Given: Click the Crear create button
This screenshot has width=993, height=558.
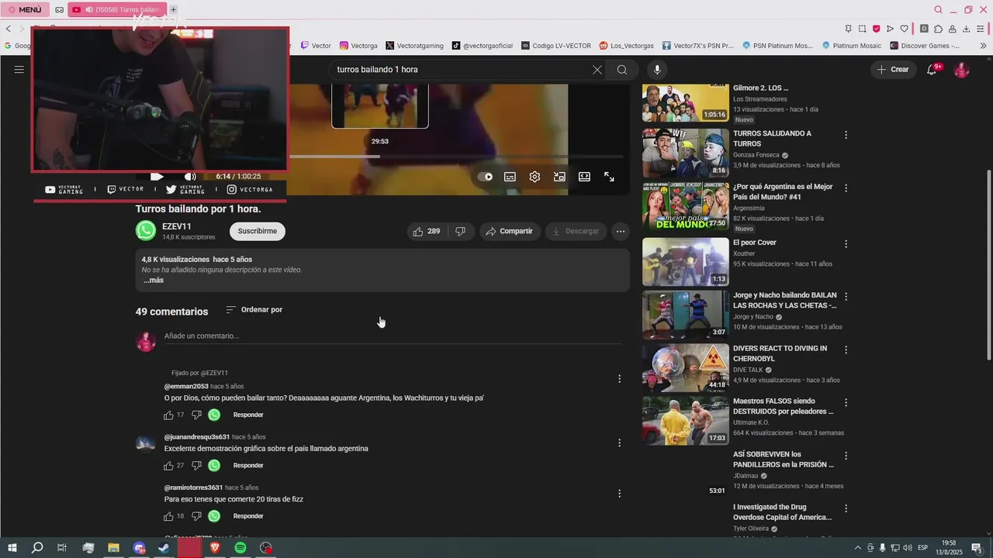Looking at the screenshot, I should (x=893, y=70).
